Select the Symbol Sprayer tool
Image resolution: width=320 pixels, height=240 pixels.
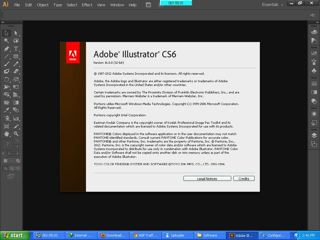coord(7,118)
